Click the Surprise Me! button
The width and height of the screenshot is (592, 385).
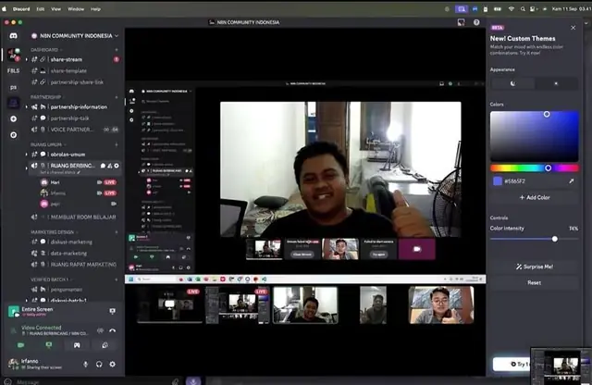[535, 267]
